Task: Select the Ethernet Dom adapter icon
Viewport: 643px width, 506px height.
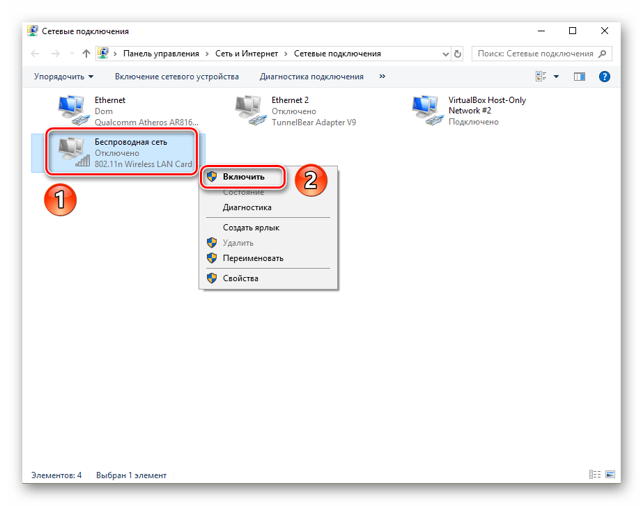Action: click(74, 110)
